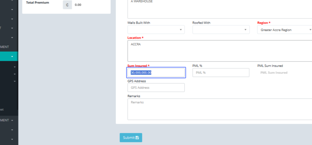Click the GPS Address field

[156, 88]
